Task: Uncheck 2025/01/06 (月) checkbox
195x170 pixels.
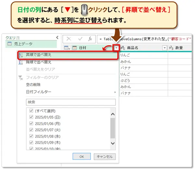Action: (31, 123)
